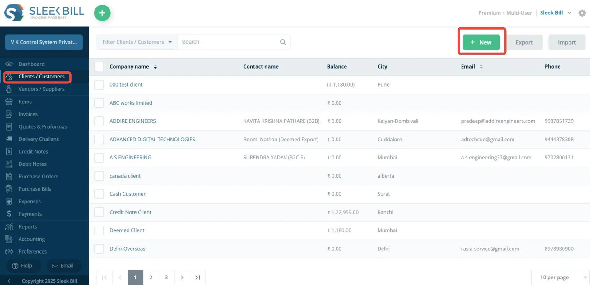
Task: Tick the A S ENGINEERING checkbox
Action: tap(99, 158)
